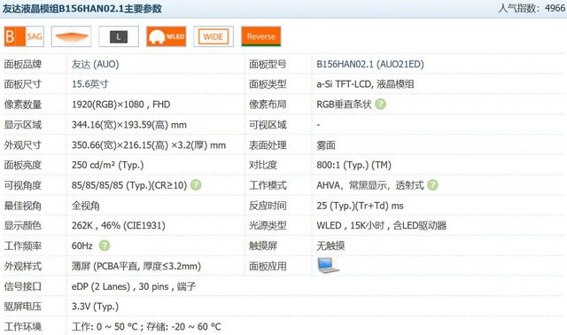Click the orange panel shape icon
This screenshot has width=567, height=335.
71,36
